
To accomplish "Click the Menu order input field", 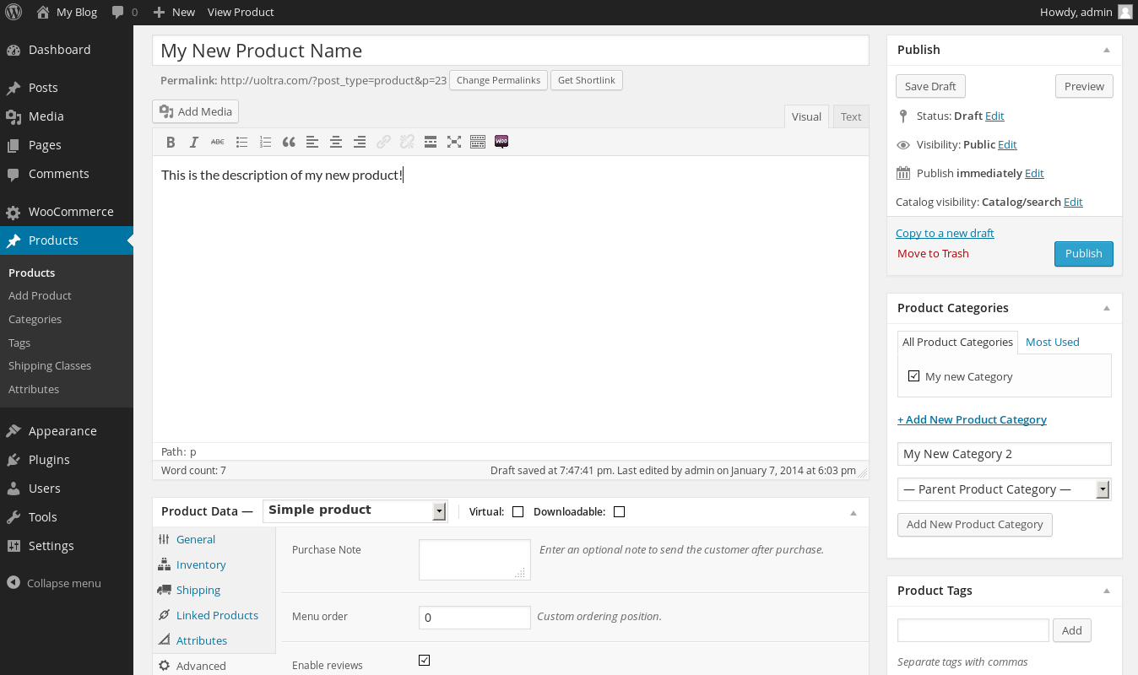I will 474,617.
